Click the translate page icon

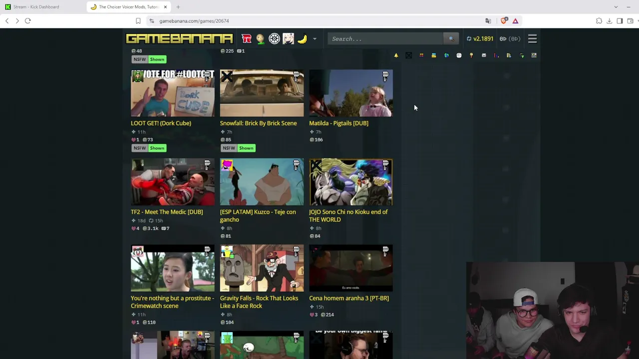(488, 21)
